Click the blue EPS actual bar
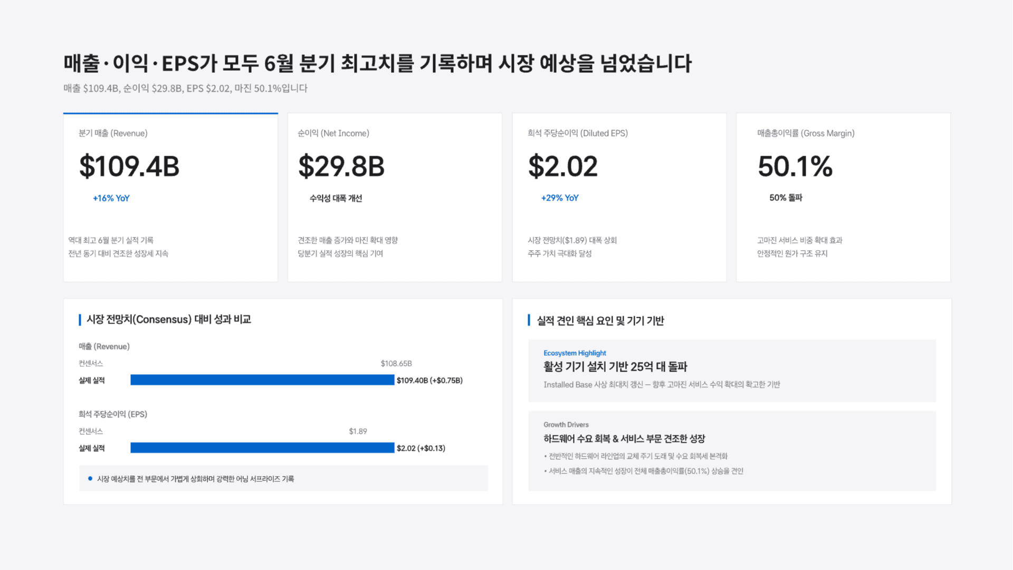Screen dimensions: 1013x570 pyautogui.click(x=262, y=448)
